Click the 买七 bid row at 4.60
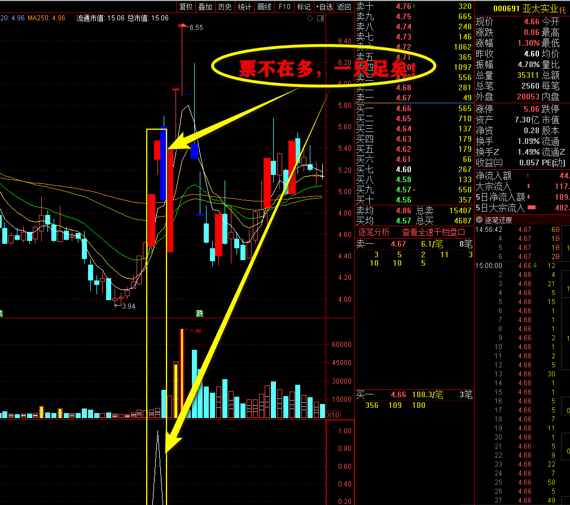This screenshot has width=570, height=505. [x=414, y=169]
